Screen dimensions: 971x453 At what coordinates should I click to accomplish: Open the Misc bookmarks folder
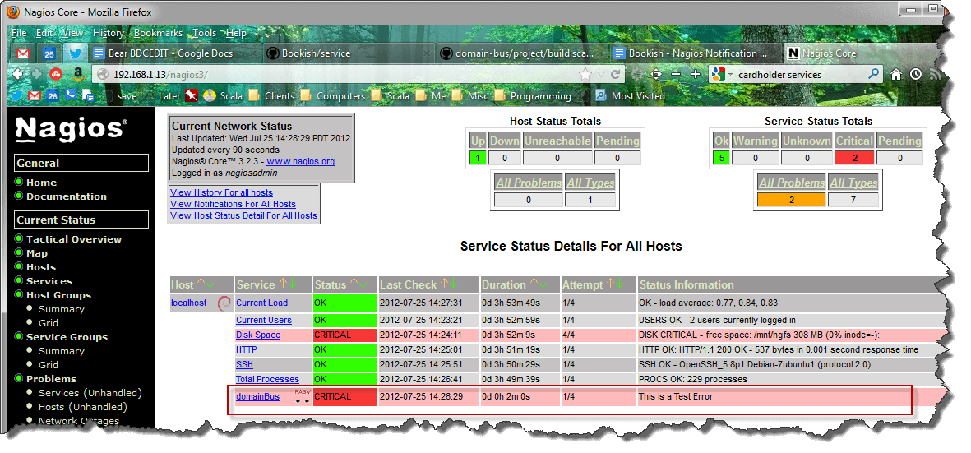click(470, 96)
